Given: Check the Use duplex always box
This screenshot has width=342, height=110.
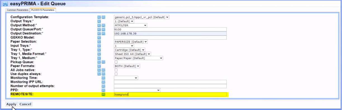Looking at the screenshot, I should tap(116, 74).
